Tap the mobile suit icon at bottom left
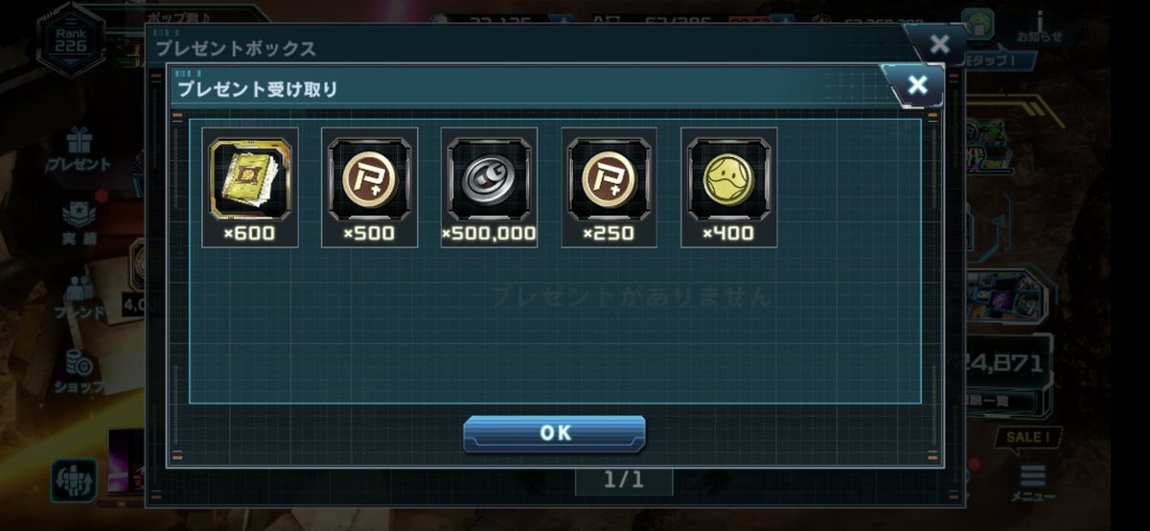The height and width of the screenshot is (531, 1150). 74,477
